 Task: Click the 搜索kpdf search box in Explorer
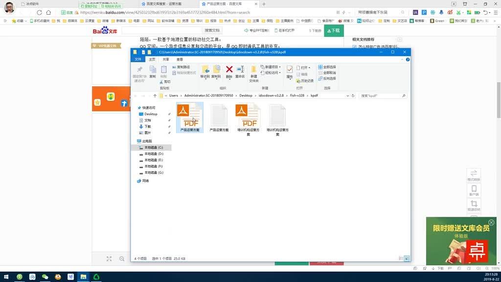click(382, 95)
